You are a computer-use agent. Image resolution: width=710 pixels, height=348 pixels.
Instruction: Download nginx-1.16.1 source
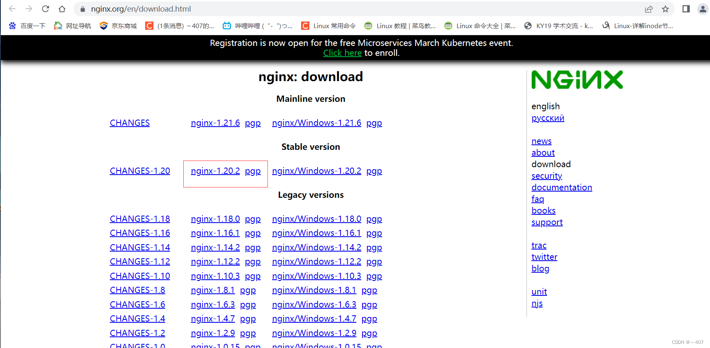click(x=215, y=233)
